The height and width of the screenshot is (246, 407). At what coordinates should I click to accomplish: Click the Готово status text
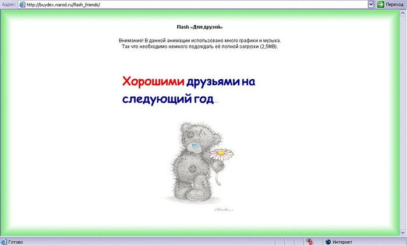point(16,242)
